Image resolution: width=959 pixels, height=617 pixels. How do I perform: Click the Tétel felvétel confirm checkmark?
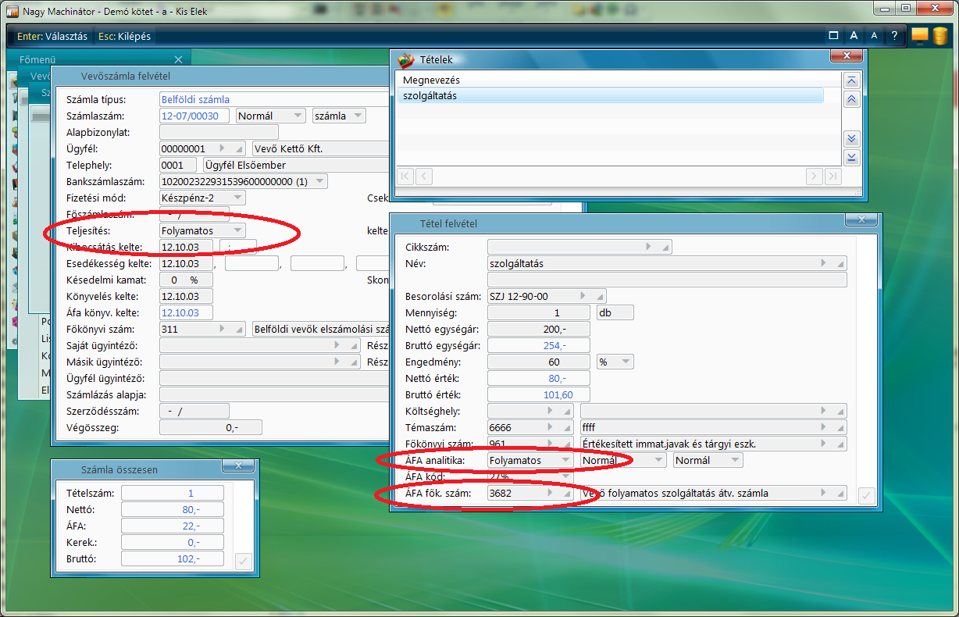pos(865,495)
